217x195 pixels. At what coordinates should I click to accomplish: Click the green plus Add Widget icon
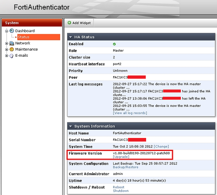point(69,23)
